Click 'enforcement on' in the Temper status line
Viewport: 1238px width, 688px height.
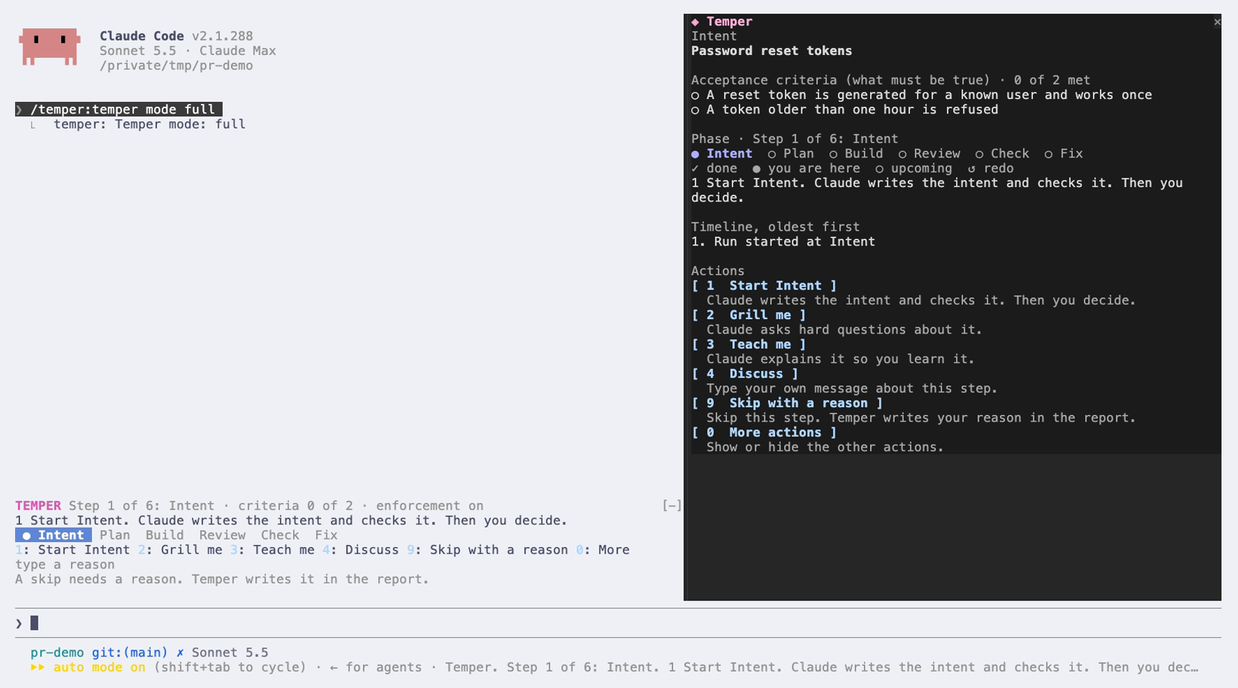[x=430, y=506]
